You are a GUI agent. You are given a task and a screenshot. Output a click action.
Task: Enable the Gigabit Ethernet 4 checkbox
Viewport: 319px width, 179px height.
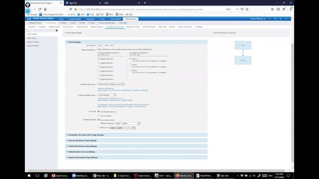coord(99,75)
